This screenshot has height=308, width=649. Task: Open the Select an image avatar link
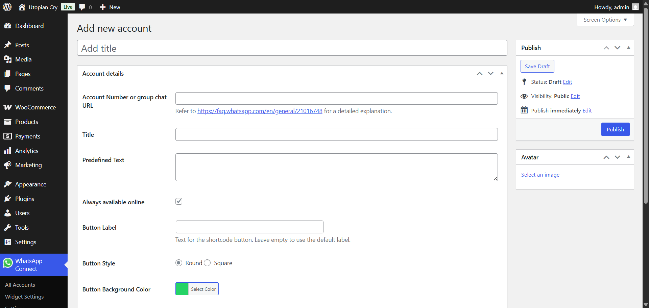[540, 175]
